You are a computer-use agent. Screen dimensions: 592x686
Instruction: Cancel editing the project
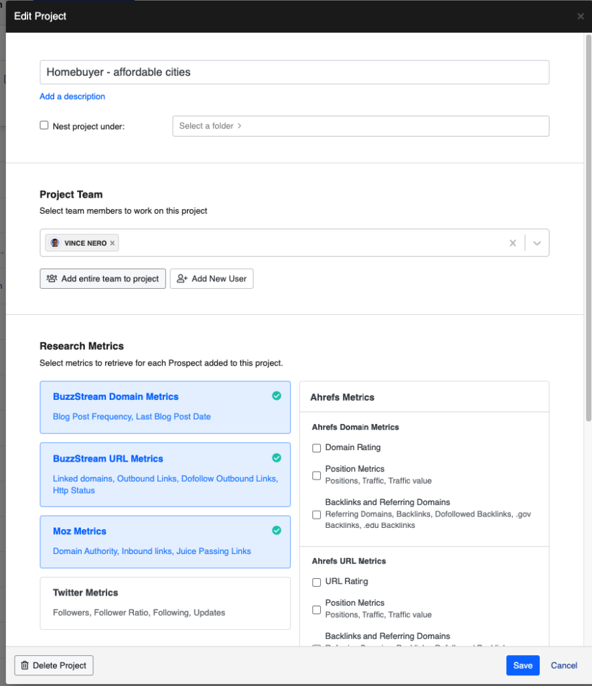[x=563, y=665]
